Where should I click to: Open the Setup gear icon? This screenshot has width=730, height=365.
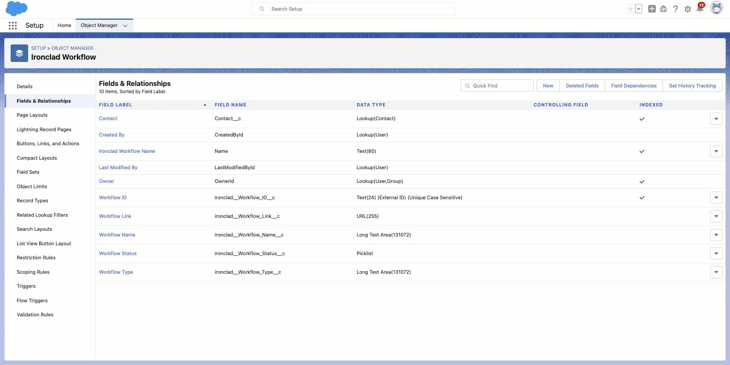coord(688,9)
